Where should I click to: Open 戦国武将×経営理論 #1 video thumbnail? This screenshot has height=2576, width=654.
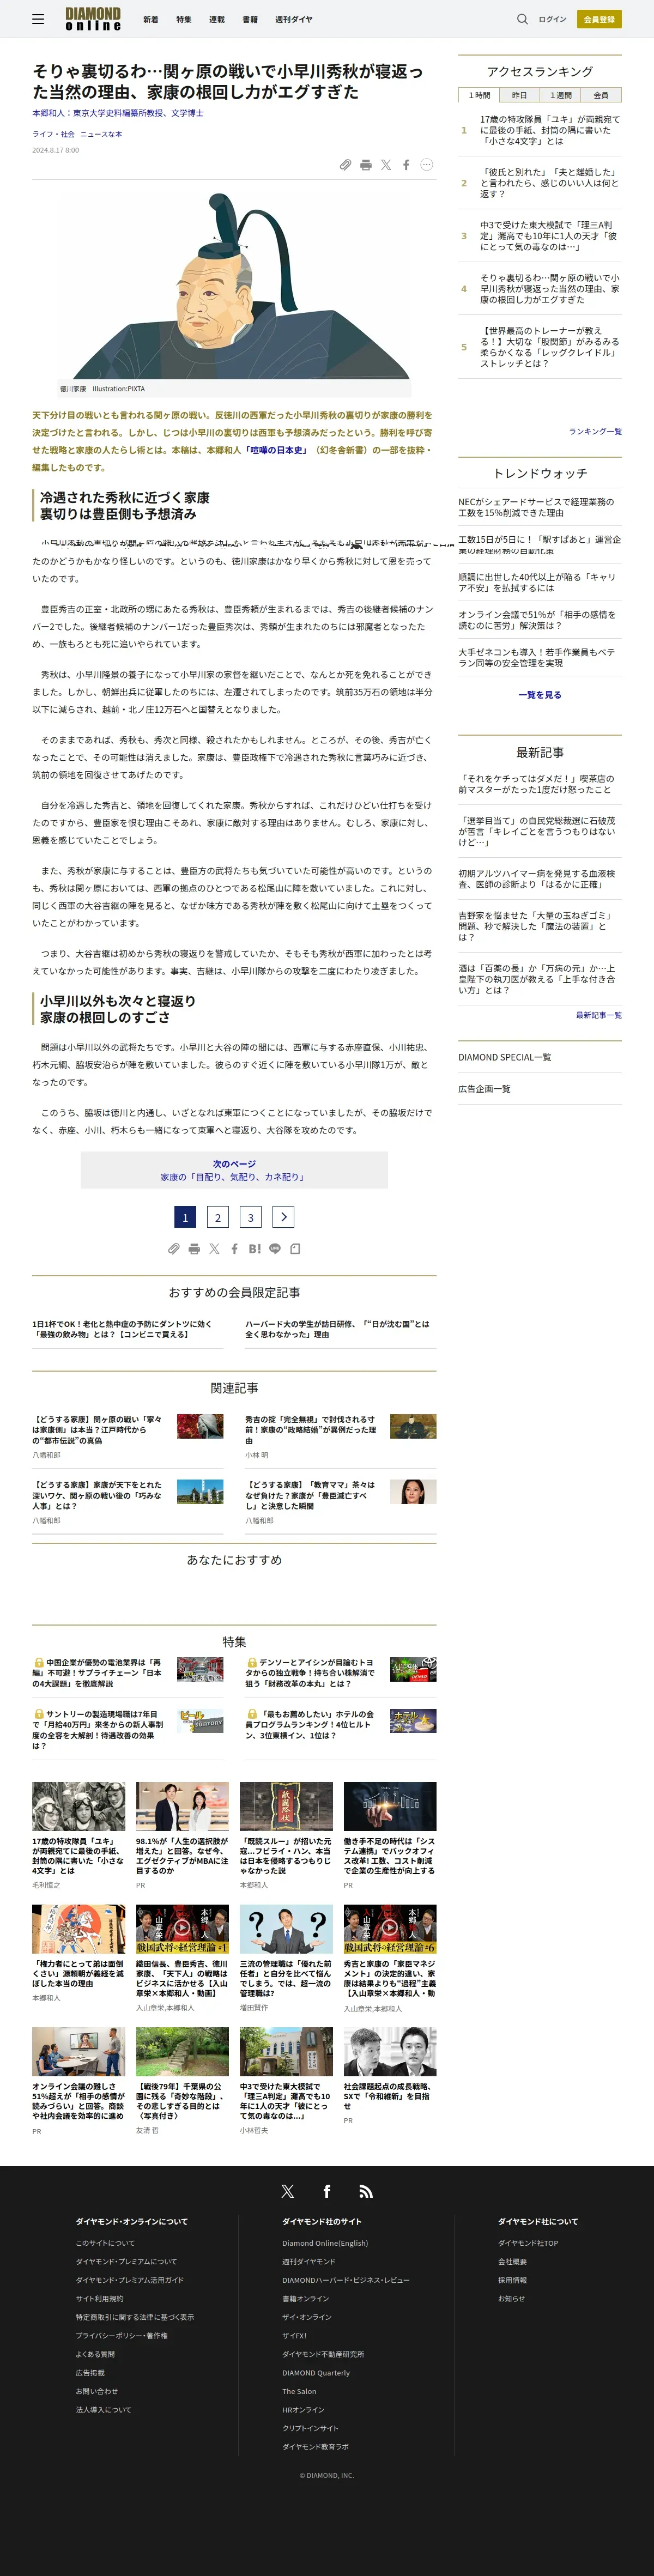click(182, 1928)
